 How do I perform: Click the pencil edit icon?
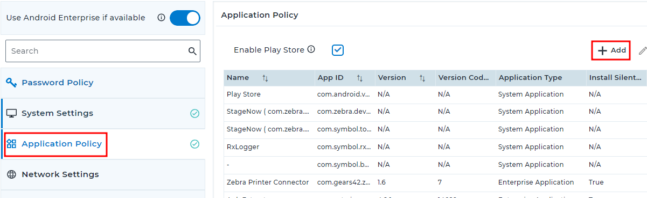click(x=642, y=50)
